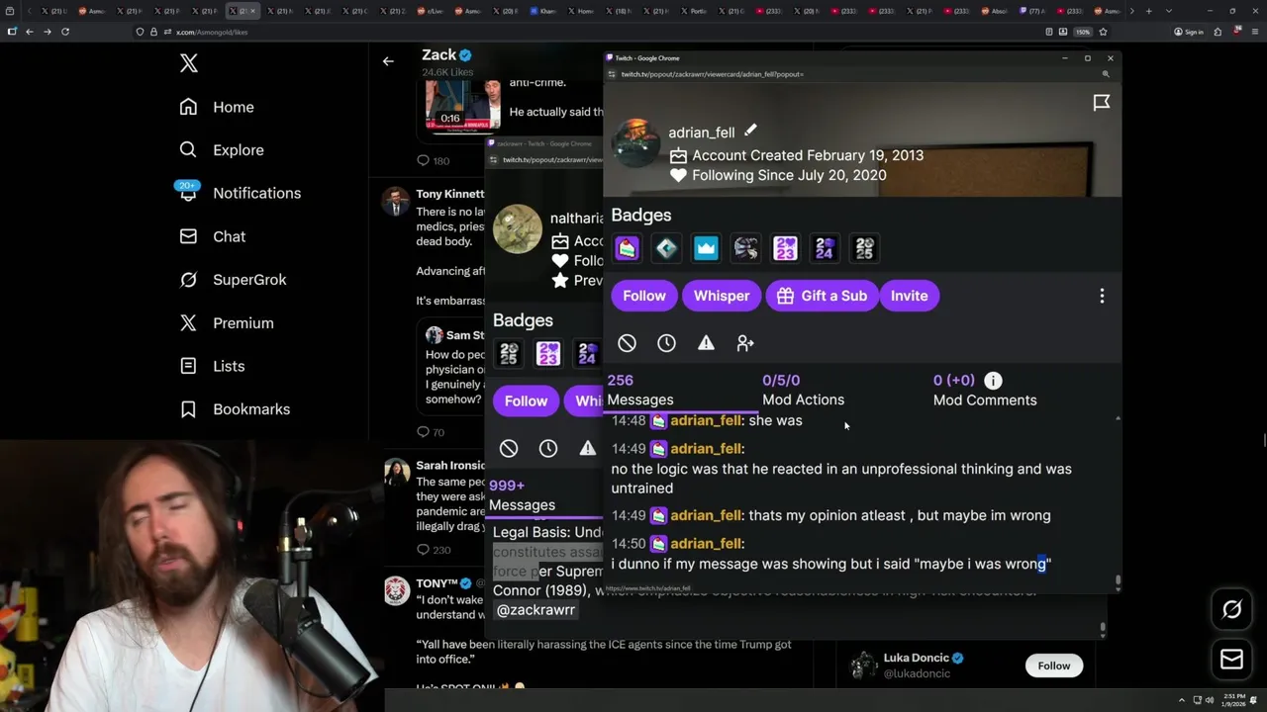This screenshot has height=712, width=1267.
Task: Click the ban user icon on adrian_fell card
Action: pyautogui.click(x=627, y=343)
